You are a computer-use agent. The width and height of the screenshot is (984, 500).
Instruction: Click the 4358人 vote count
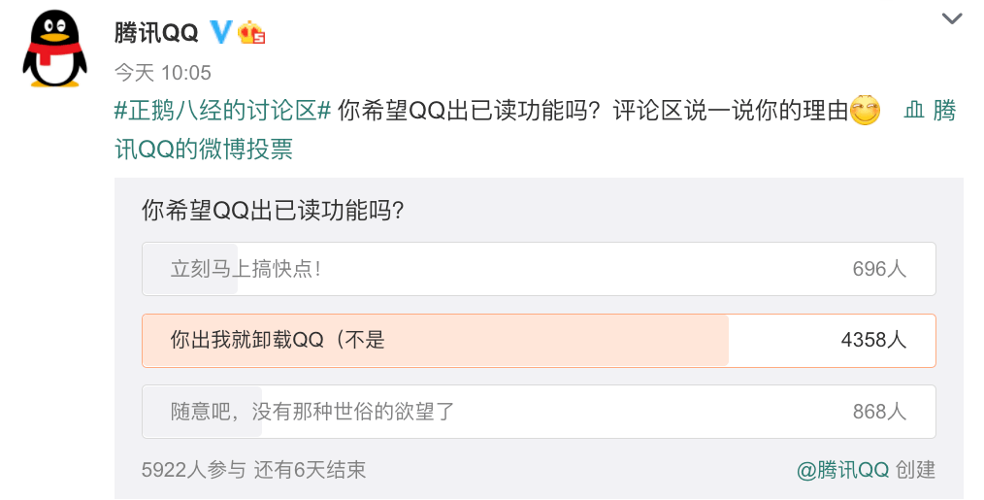pyautogui.click(x=873, y=340)
